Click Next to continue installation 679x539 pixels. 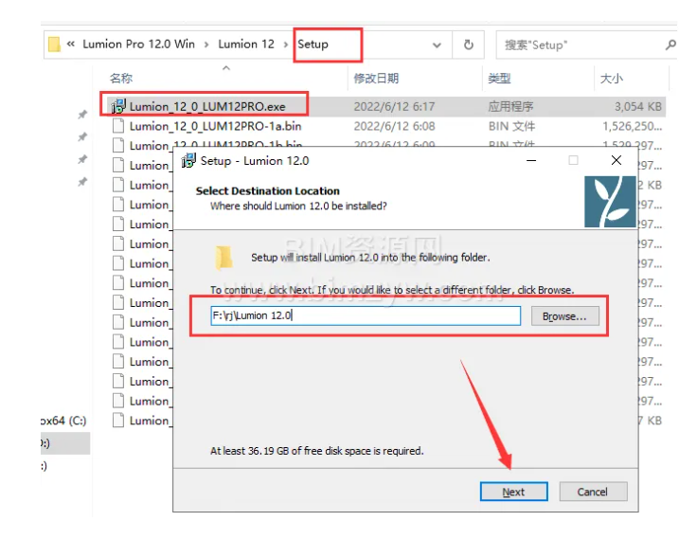tap(513, 492)
